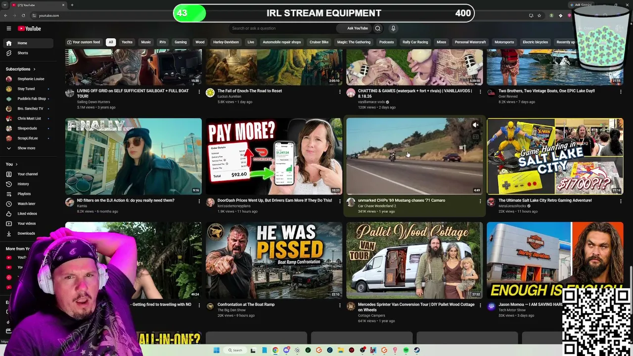This screenshot has width=633, height=356.
Task: Filter feed by Motorsports
Action: [504, 42]
